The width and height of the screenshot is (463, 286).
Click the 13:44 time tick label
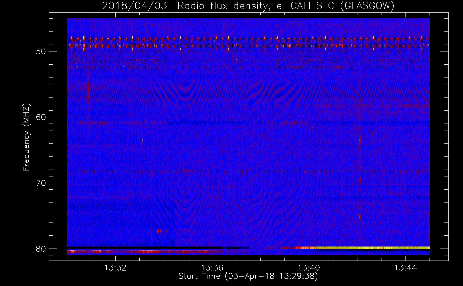(405, 268)
